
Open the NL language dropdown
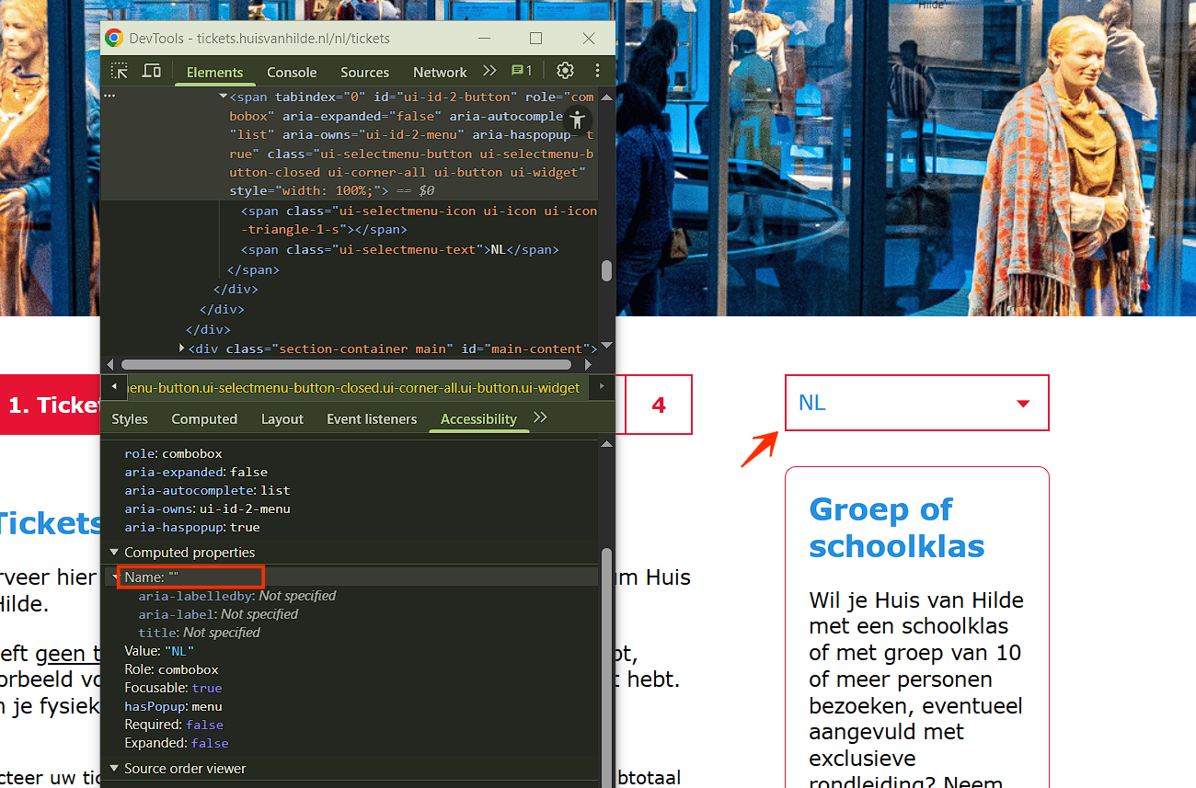[916, 403]
